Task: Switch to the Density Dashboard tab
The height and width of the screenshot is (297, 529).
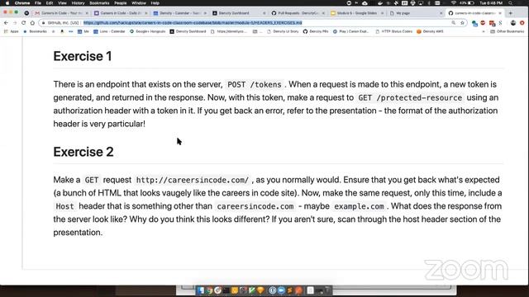Action: [238, 13]
